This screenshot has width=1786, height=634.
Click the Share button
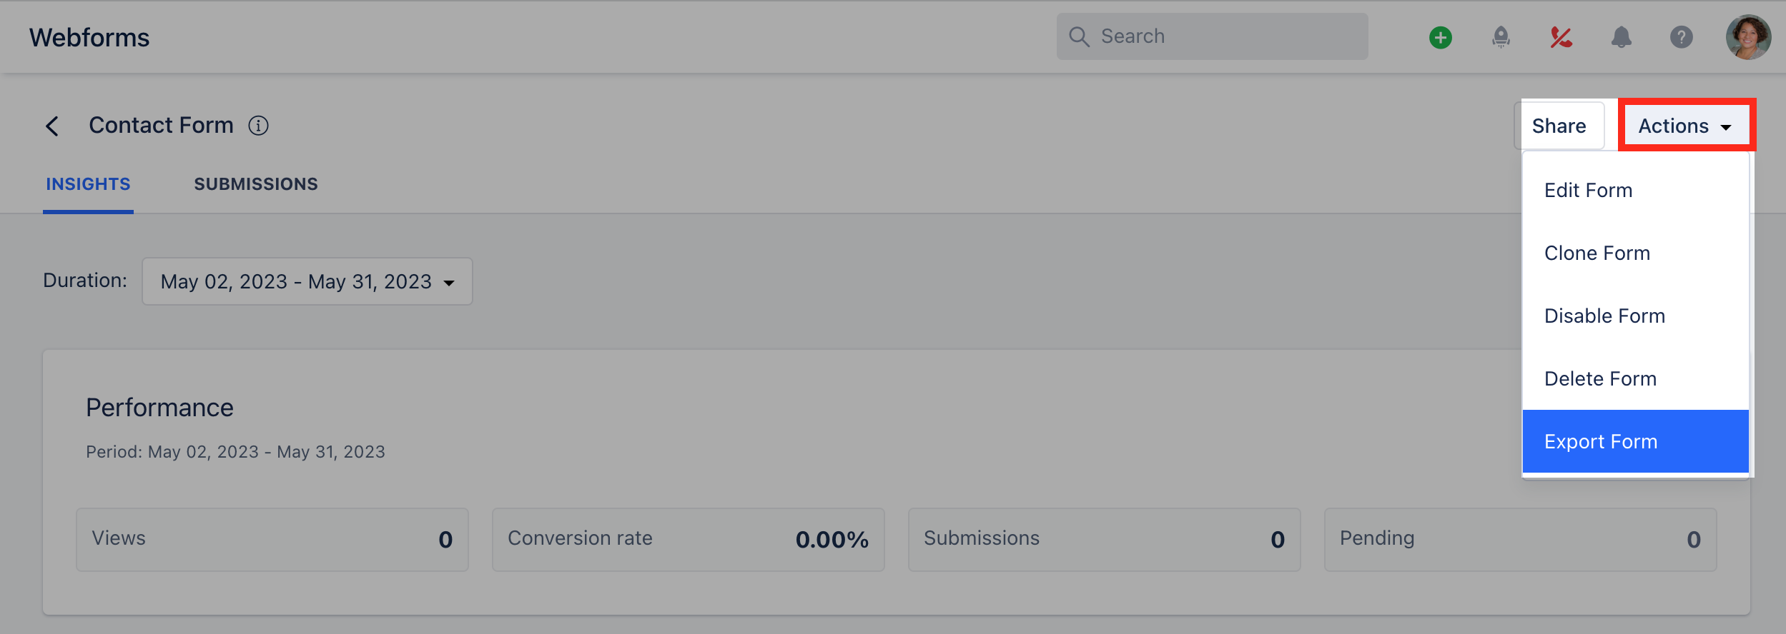(x=1559, y=126)
